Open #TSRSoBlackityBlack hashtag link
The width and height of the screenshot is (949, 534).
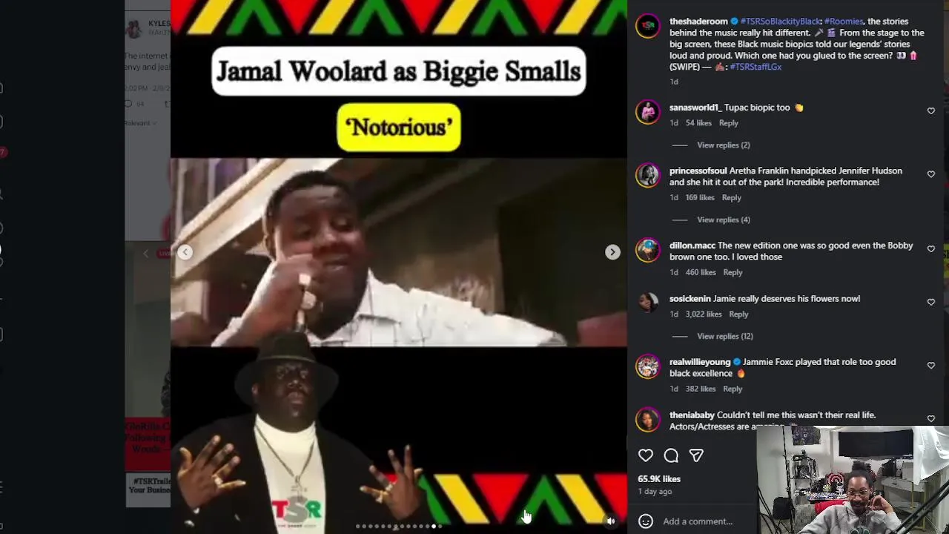780,22
